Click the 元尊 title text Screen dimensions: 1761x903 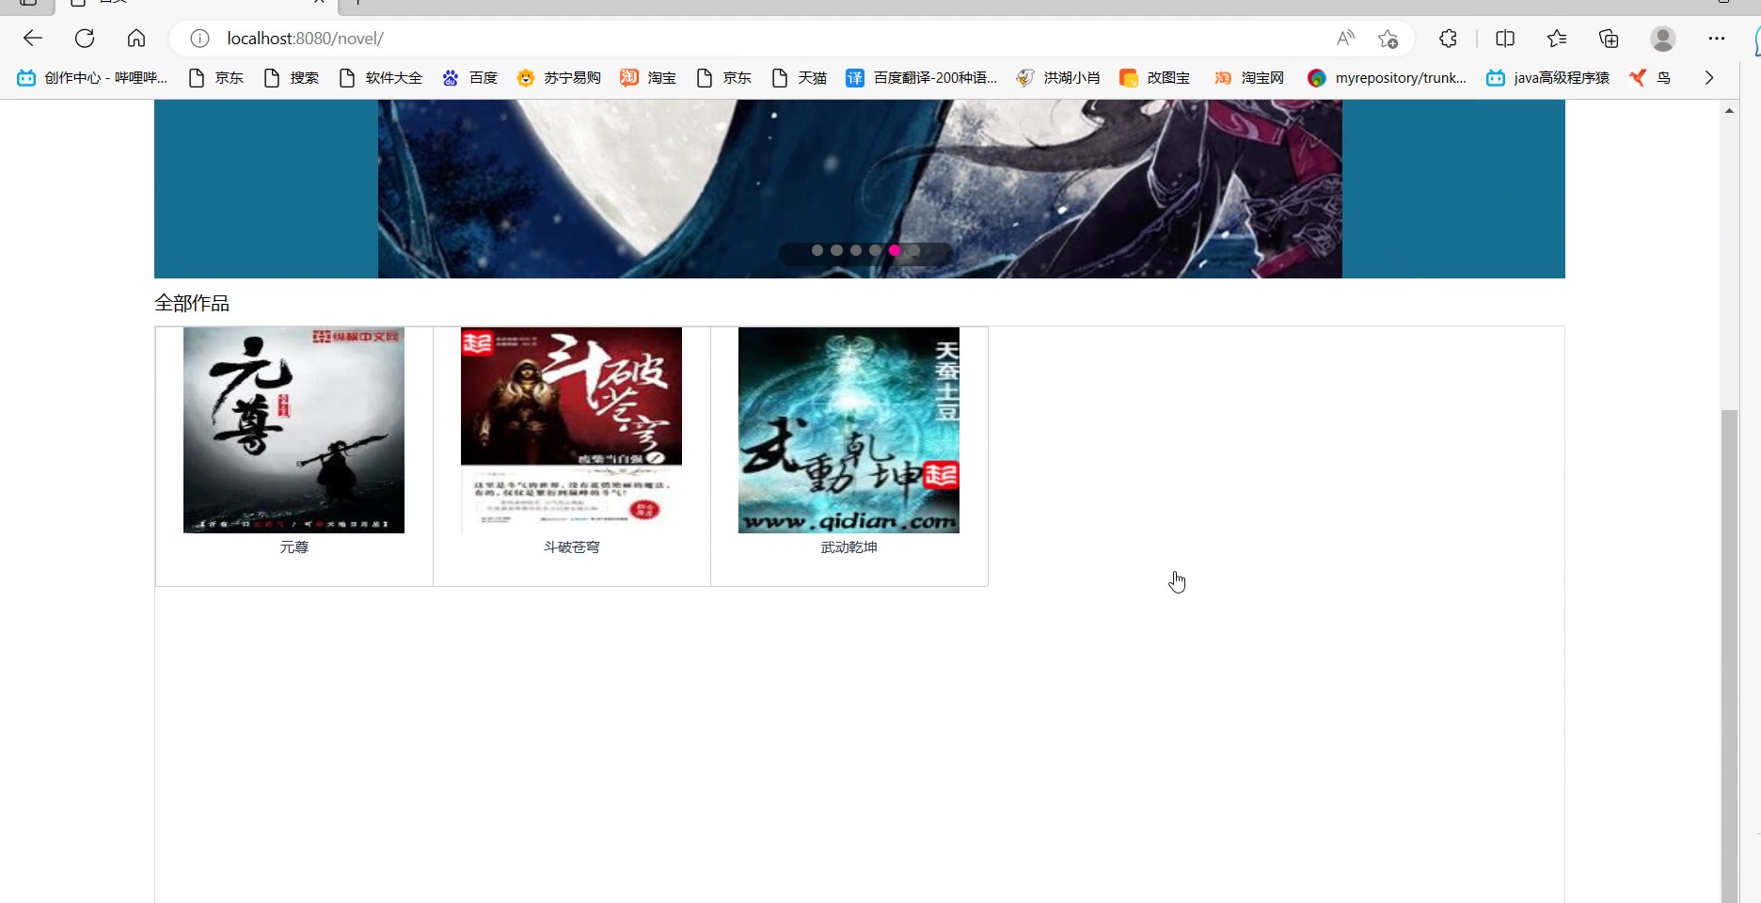293,547
